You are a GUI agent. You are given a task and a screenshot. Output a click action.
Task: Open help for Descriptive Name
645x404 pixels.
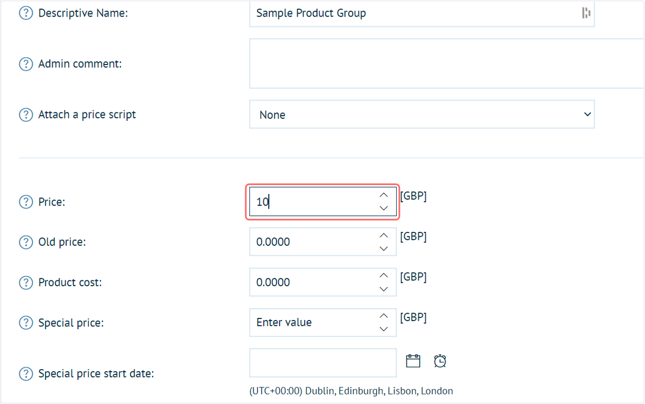26,13
